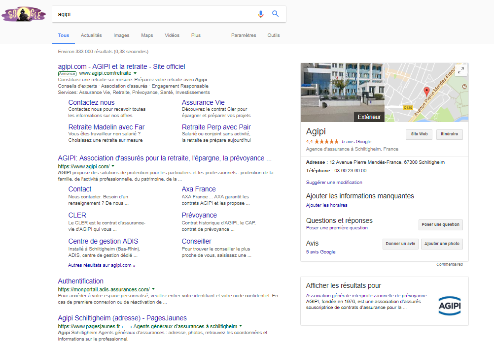Open the CLER sitelink
Image resolution: width=494 pixels, height=343 pixels.
click(x=77, y=216)
